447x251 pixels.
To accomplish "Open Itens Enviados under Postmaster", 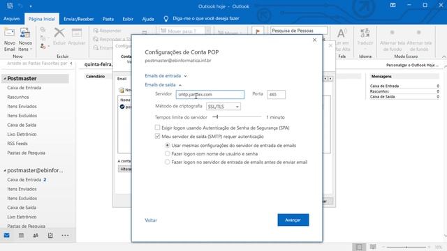I will click(x=22, y=106).
